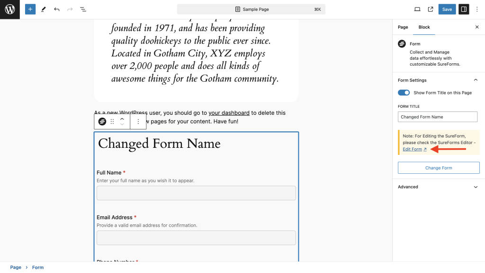Viewport: 485px width, 273px height.
Task: Click the WordPress logo icon
Action: click(9, 9)
